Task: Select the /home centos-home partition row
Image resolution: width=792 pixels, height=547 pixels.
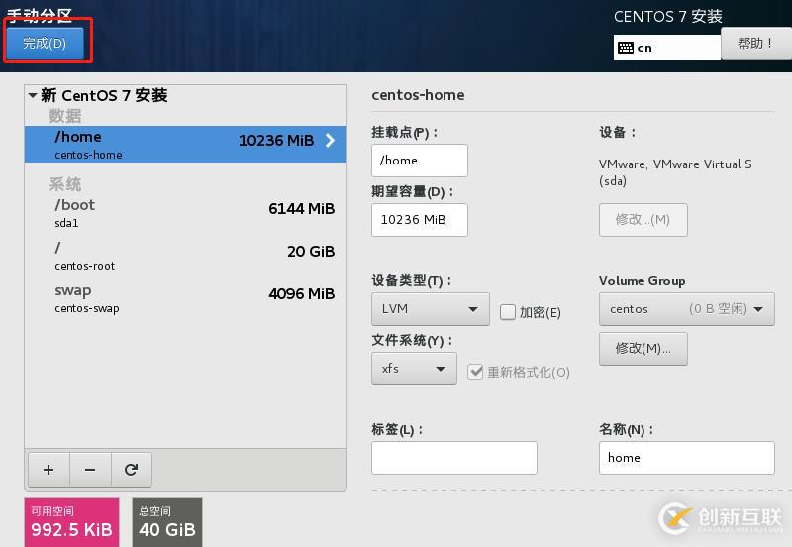Action: (185, 144)
